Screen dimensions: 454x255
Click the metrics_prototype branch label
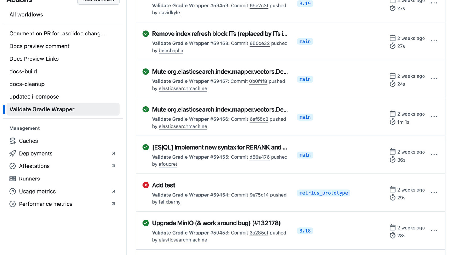pos(323,193)
